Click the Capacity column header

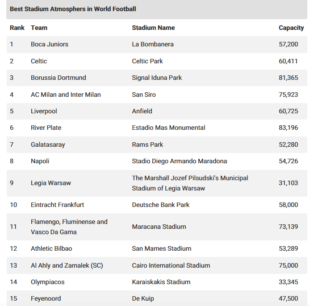click(x=291, y=28)
